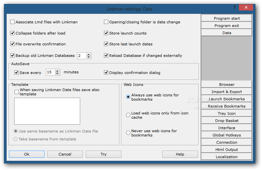
Task: Confirm settings with Ok button
Action: pos(27,154)
